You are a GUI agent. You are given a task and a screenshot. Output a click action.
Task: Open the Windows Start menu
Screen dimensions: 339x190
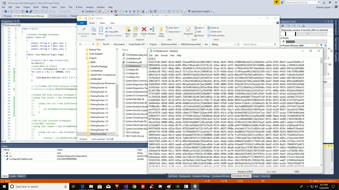point(4,187)
